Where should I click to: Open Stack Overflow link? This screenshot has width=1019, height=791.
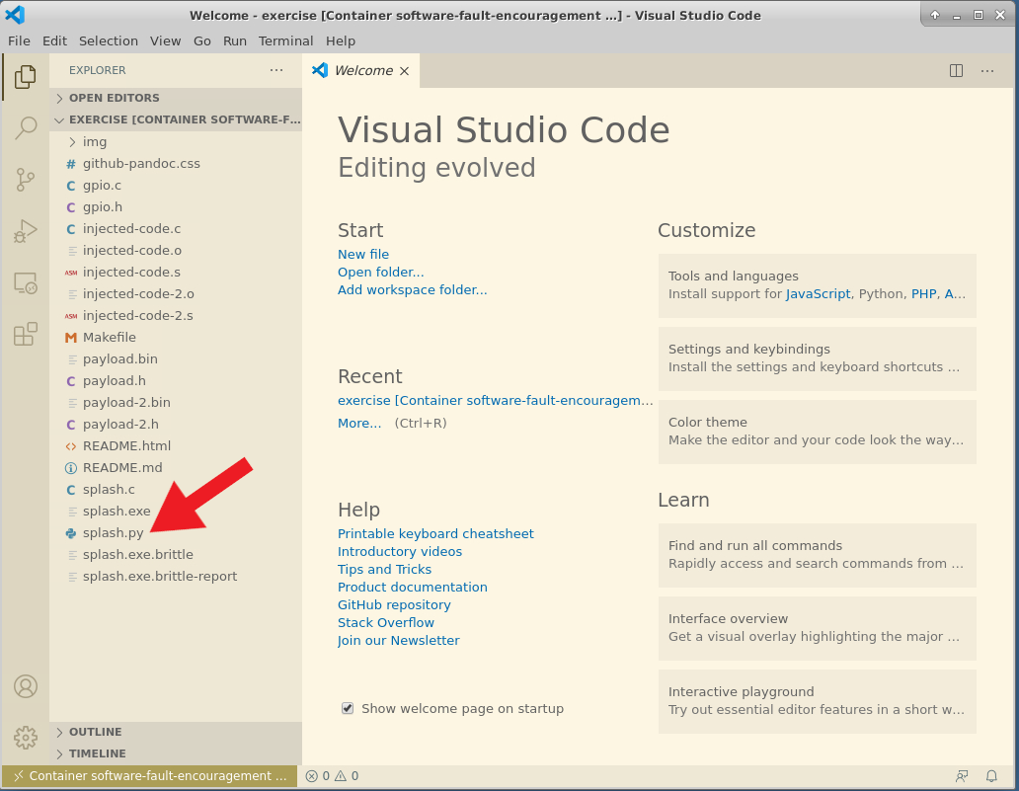386,623
